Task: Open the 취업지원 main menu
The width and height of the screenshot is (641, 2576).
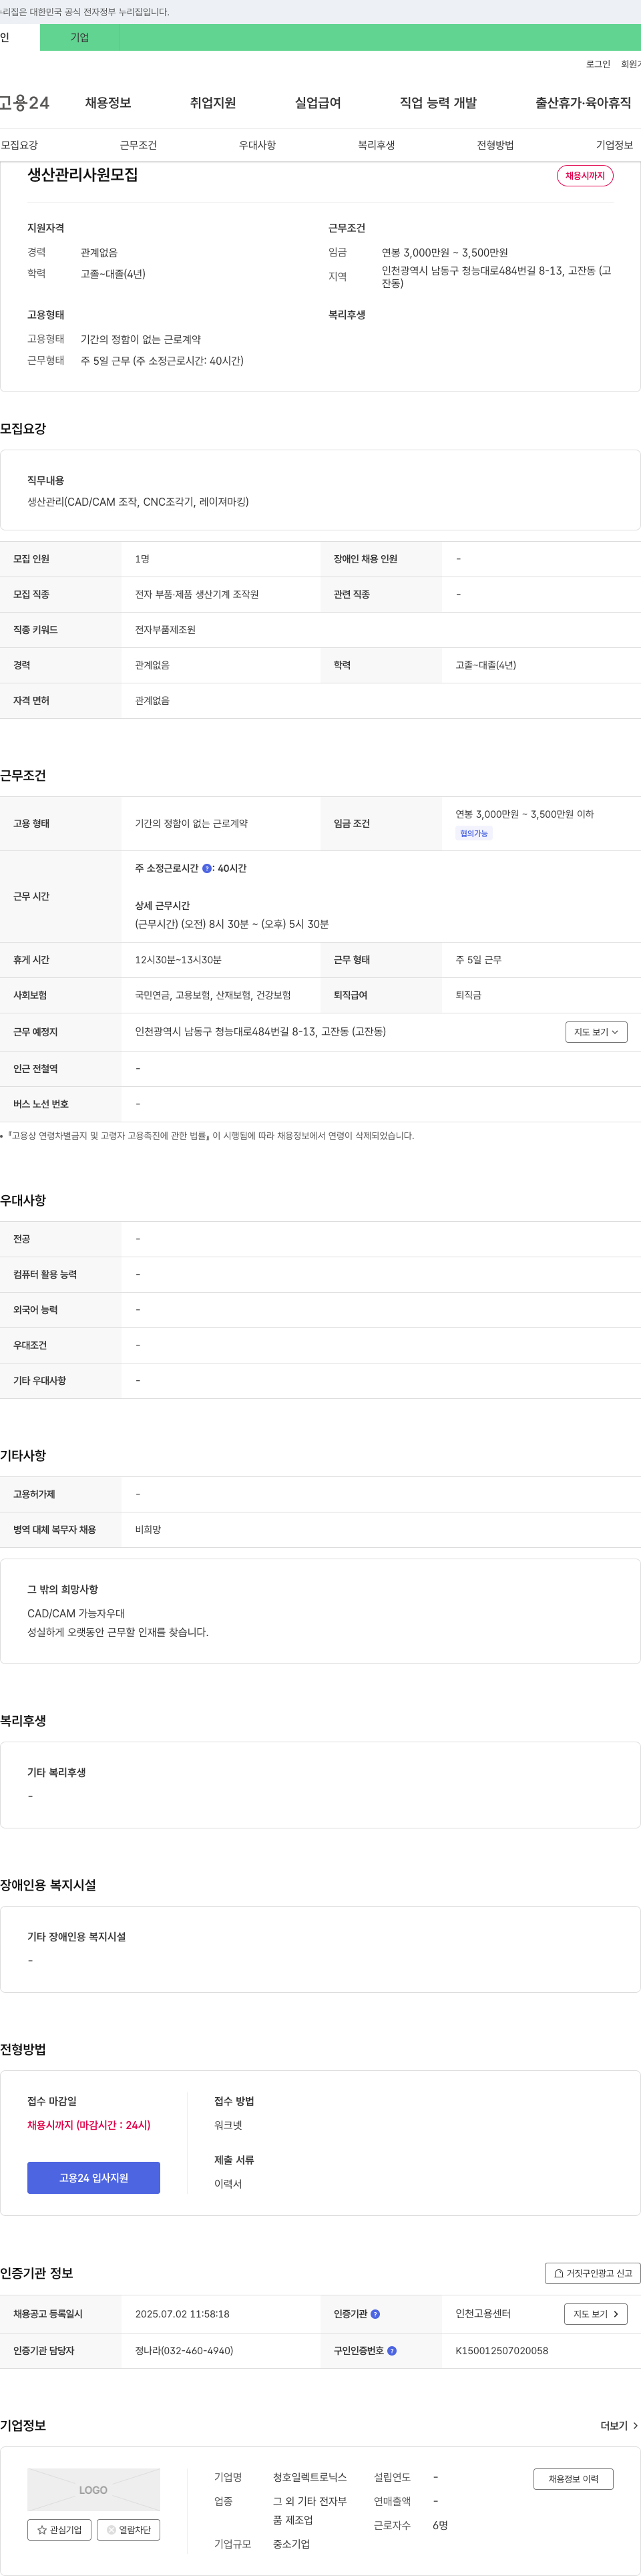Action: coord(213,103)
